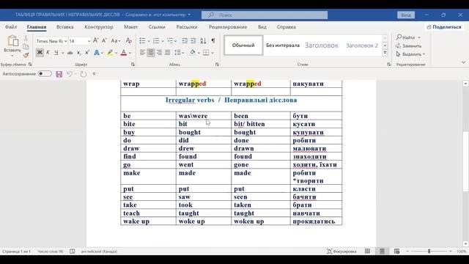Expand the styles gallery more arrow
This screenshot has height=264, width=469.
385,53
